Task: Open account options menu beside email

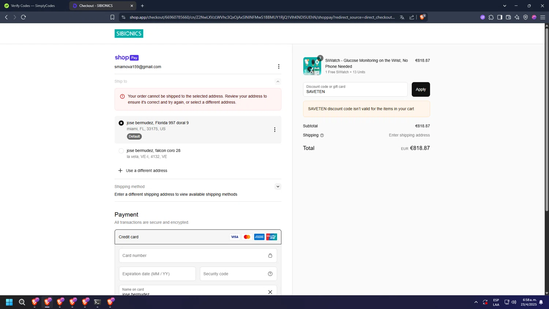Action: tap(279, 66)
